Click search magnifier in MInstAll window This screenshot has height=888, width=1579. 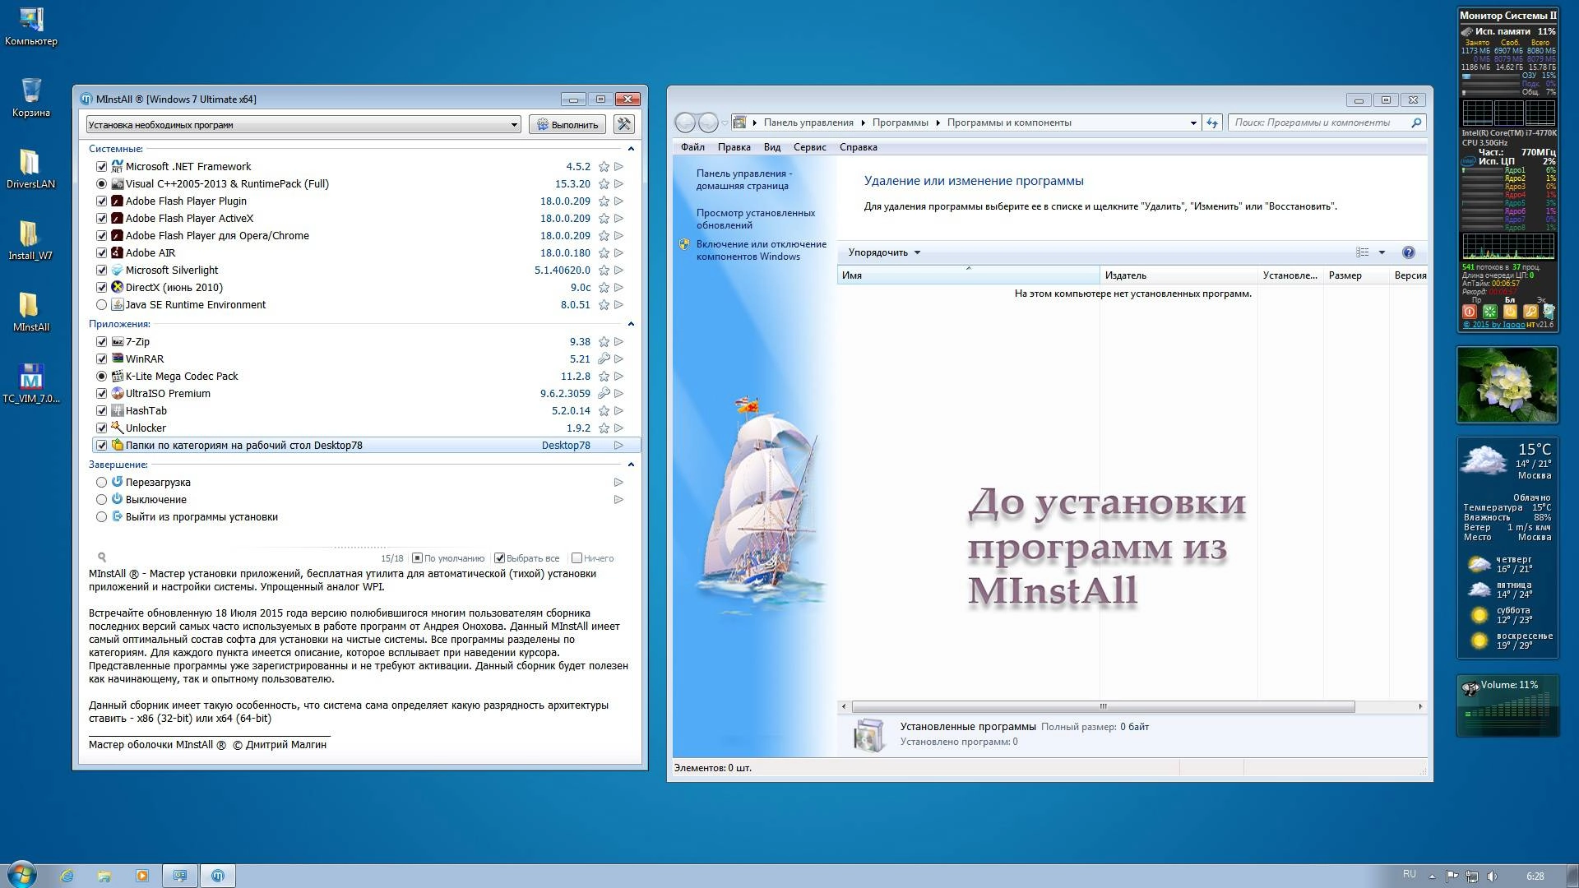point(102,557)
